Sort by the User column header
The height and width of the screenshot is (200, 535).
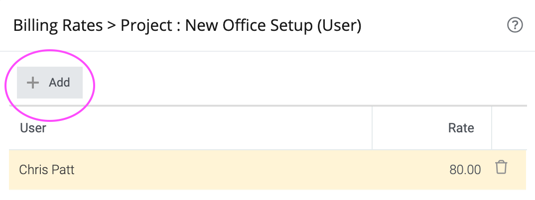coord(33,128)
